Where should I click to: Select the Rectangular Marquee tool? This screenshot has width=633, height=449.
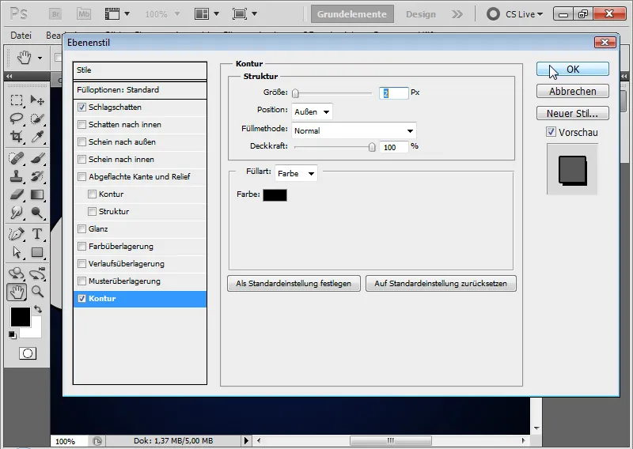(x=17, y=100)
